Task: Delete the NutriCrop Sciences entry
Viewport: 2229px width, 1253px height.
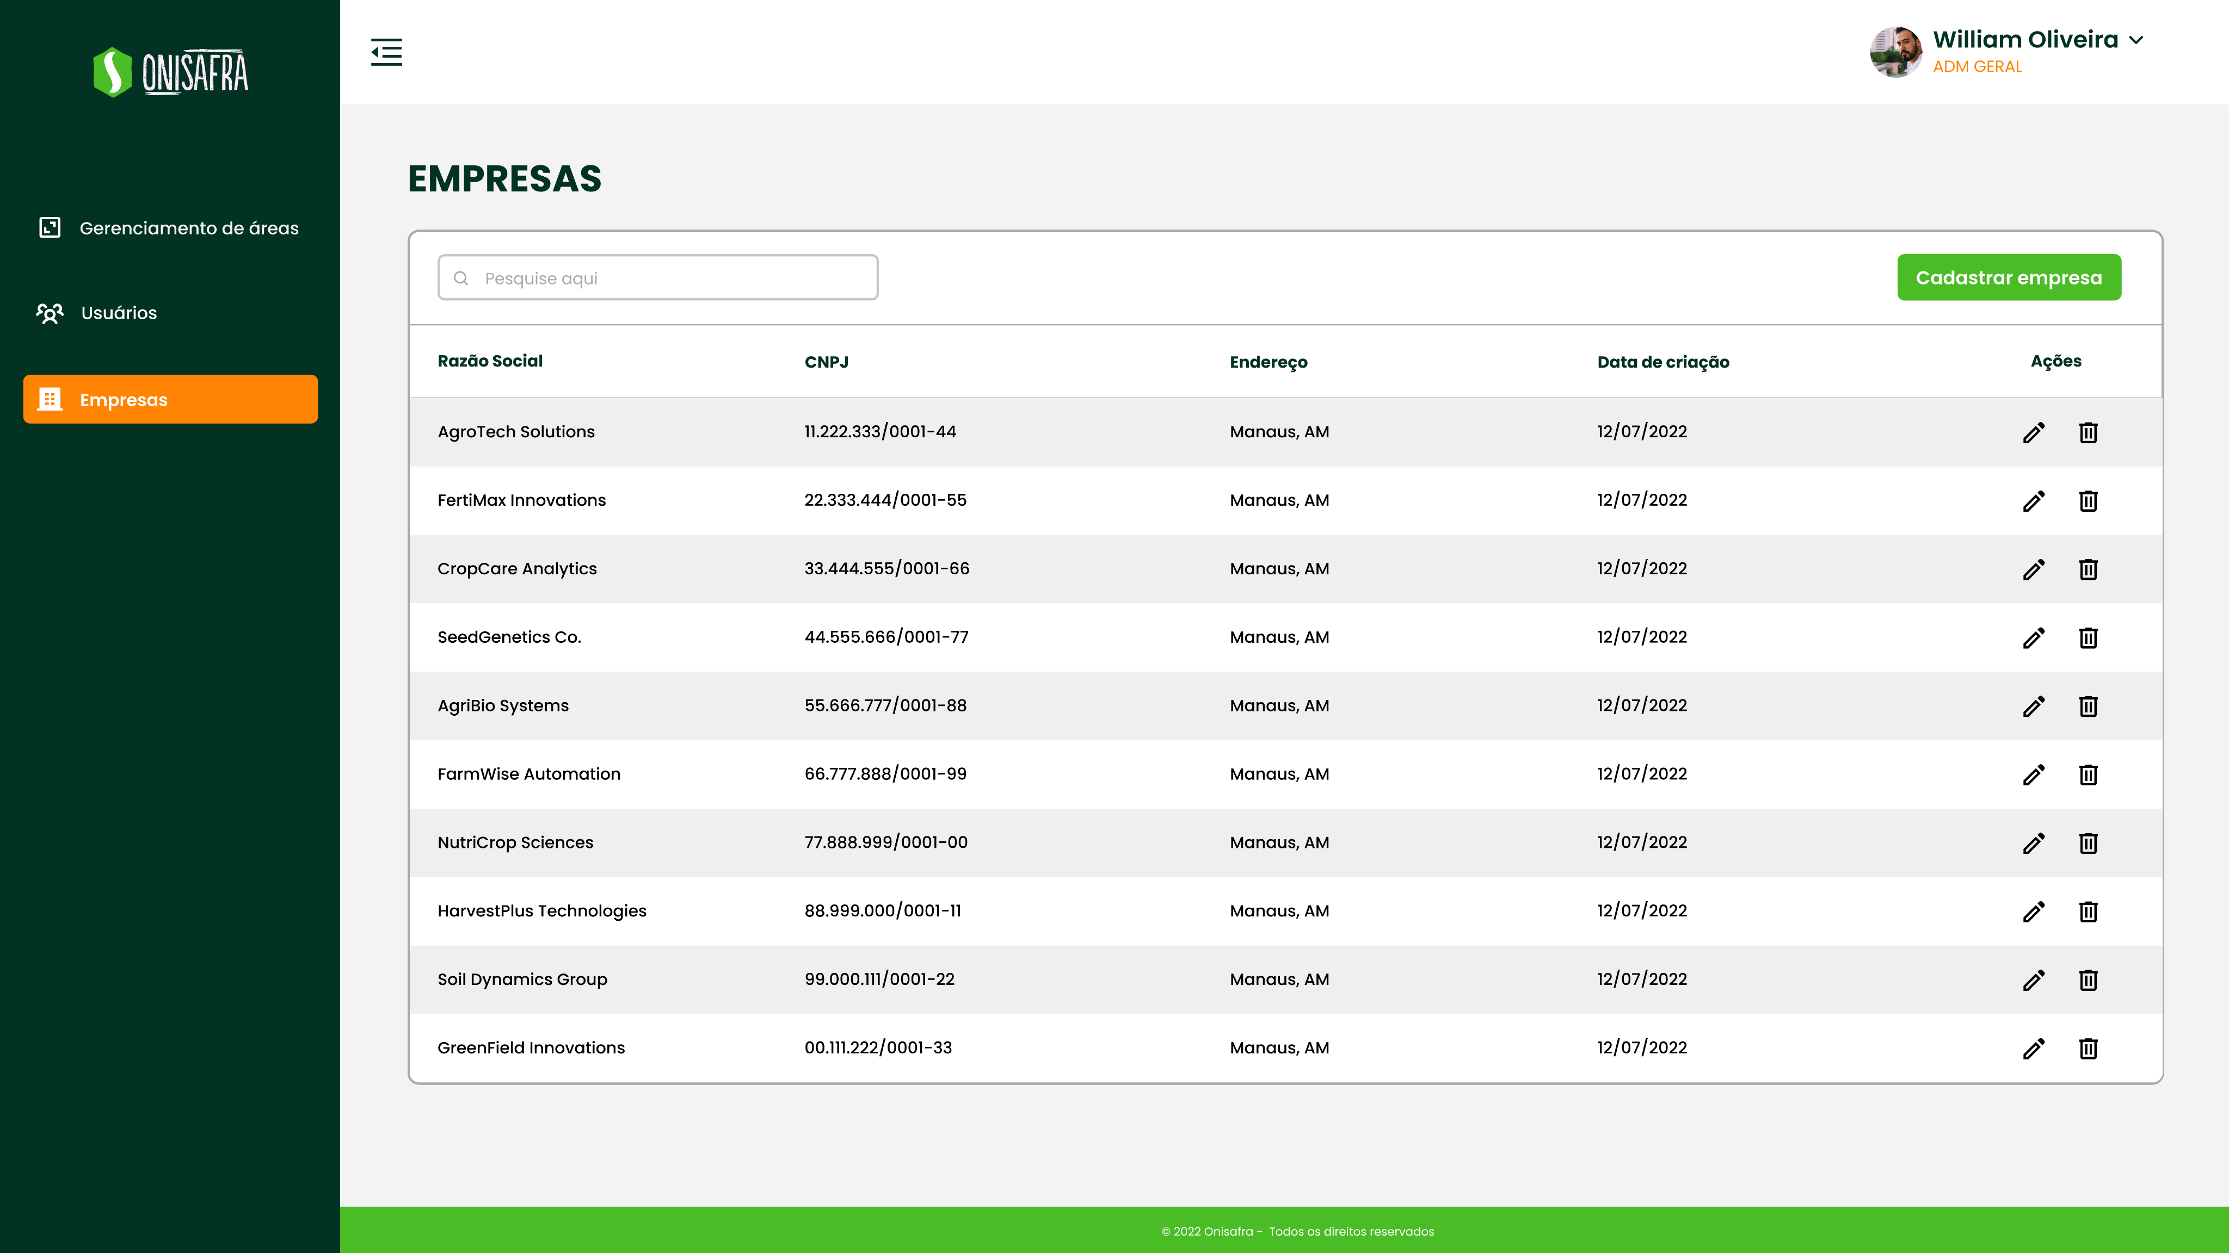Action: click(2089, 843)
